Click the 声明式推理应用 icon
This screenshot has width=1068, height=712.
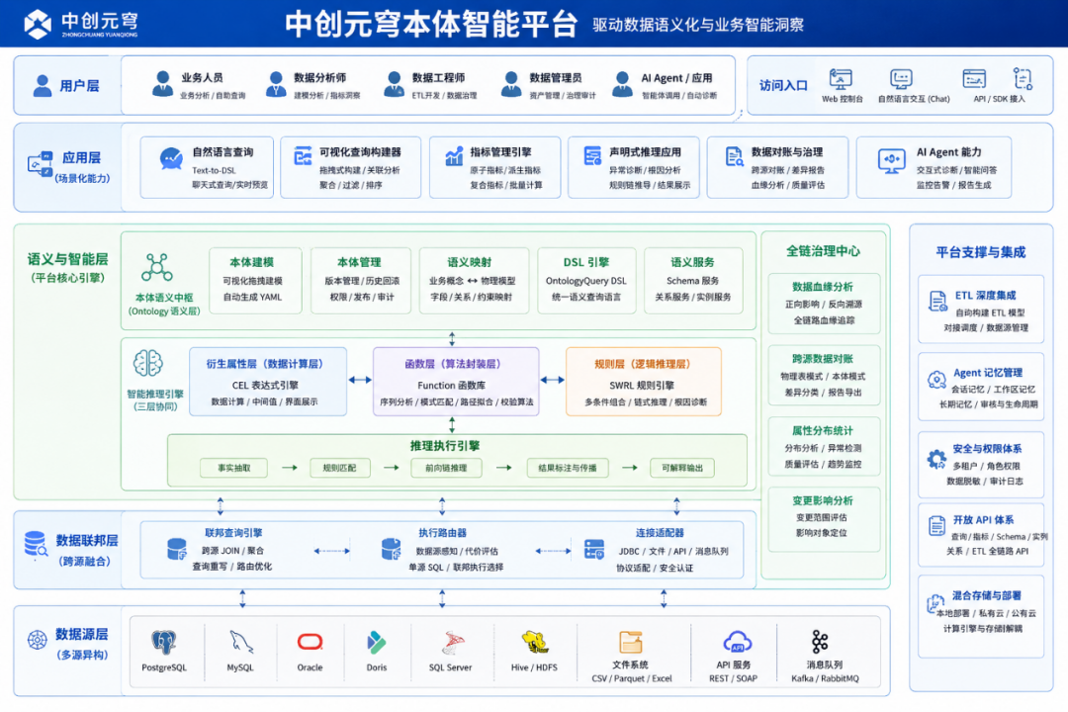[x=592, y=156]
